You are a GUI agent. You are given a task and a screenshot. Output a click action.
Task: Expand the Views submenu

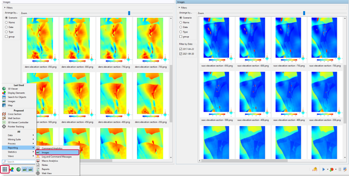19,156
